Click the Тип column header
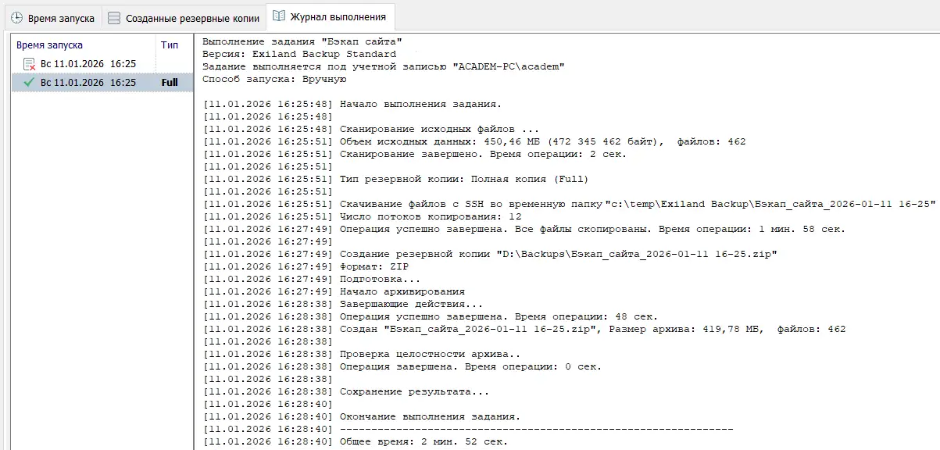This screenshot has width=940, height=450. click(x=170, y=45)
